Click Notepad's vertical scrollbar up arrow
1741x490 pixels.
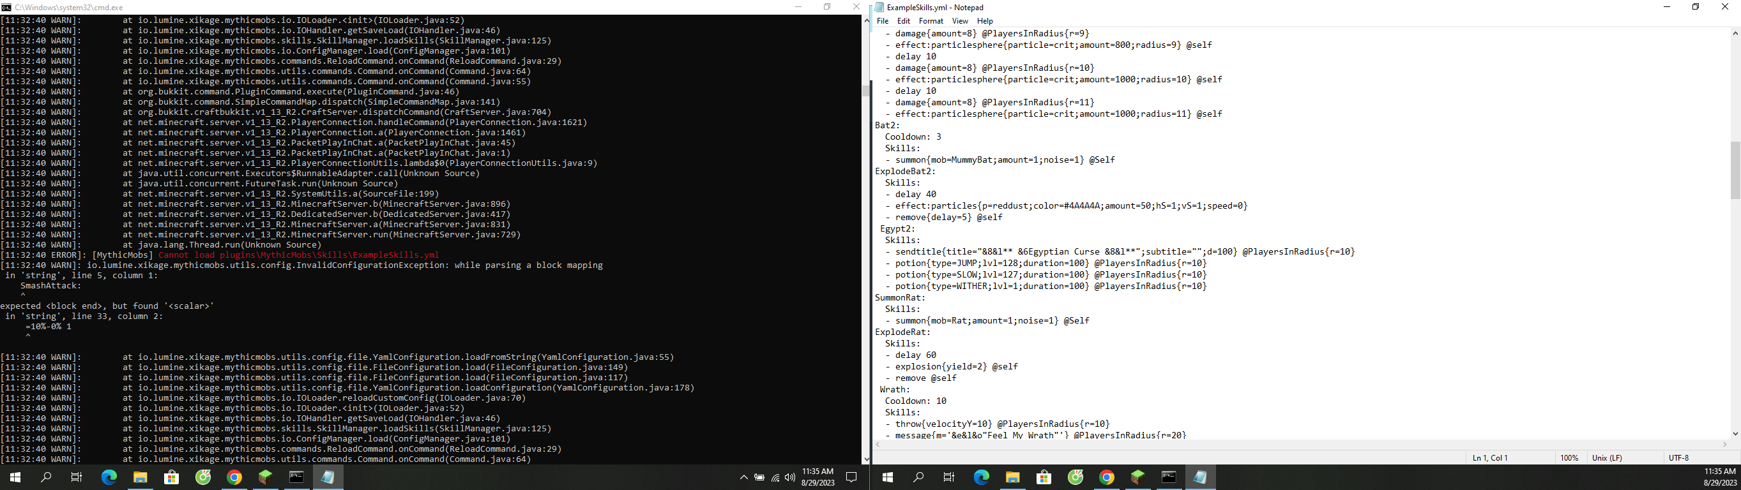pyautogui.click(x=1735, y=33)
